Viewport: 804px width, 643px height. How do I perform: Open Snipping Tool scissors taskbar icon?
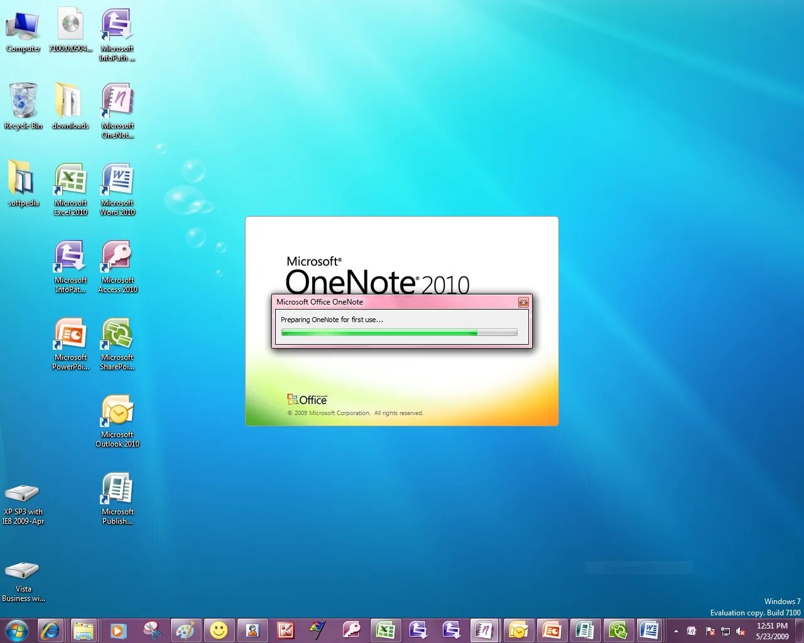click(151, 630)
